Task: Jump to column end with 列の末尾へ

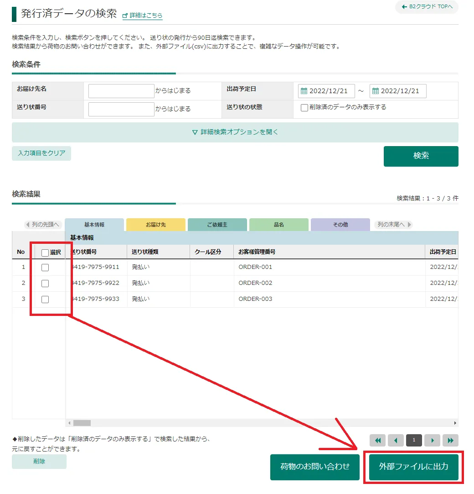Action: pyautogui.click(x=394, y=224)
